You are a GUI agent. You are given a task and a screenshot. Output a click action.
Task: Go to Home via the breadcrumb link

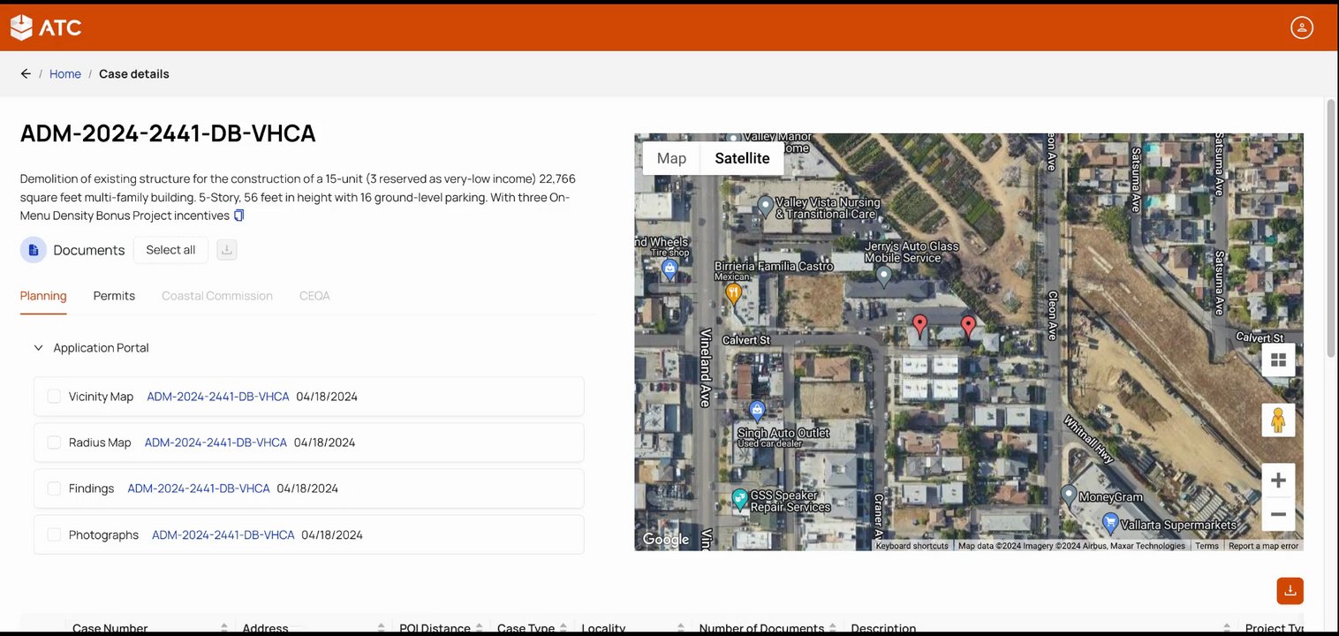pyautogui.click(x=65, y=74)
